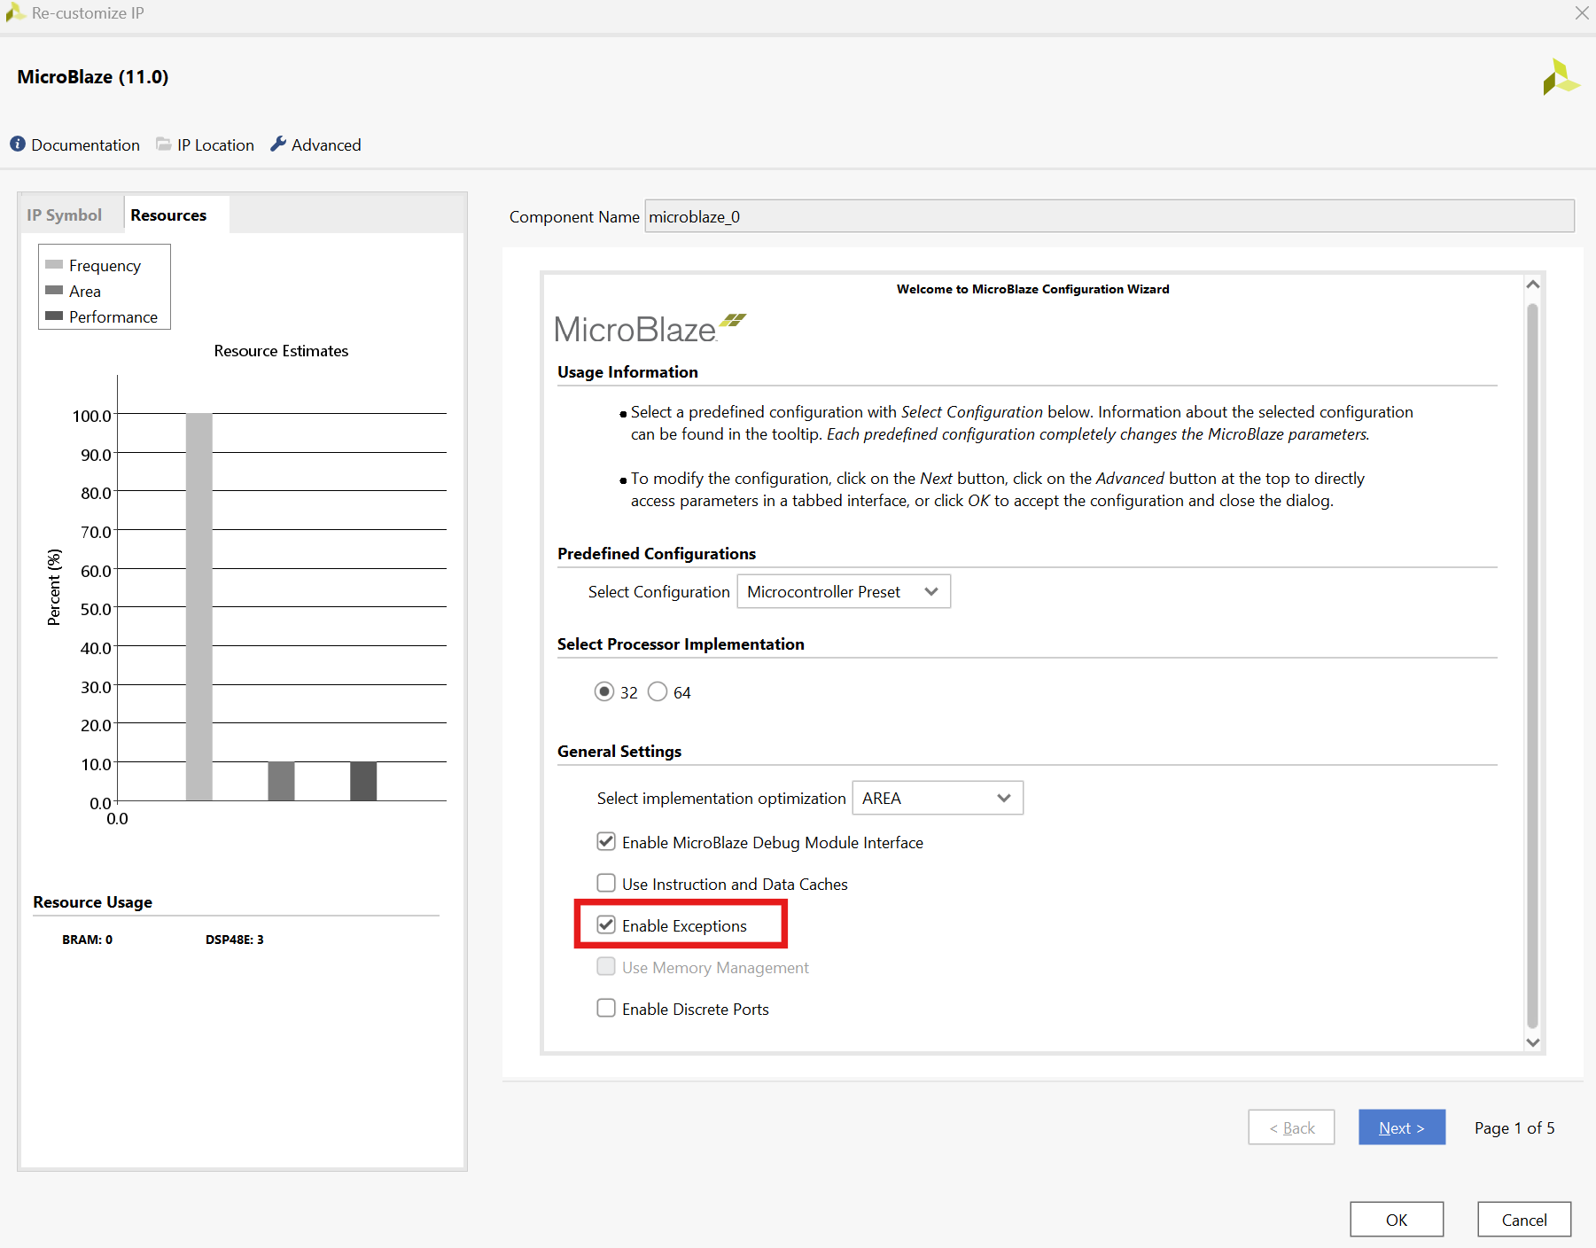Select the 64-bit processor radio button
Image resolution: width=1596 pixels, height=1248 pixels.
tap(658, 691)
